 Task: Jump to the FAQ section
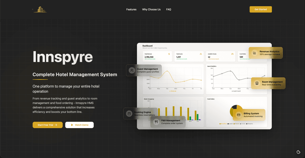coord(169,10)
